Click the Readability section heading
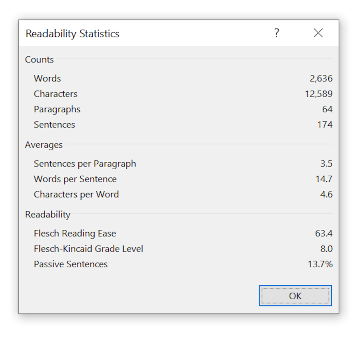 coord(47,215)
